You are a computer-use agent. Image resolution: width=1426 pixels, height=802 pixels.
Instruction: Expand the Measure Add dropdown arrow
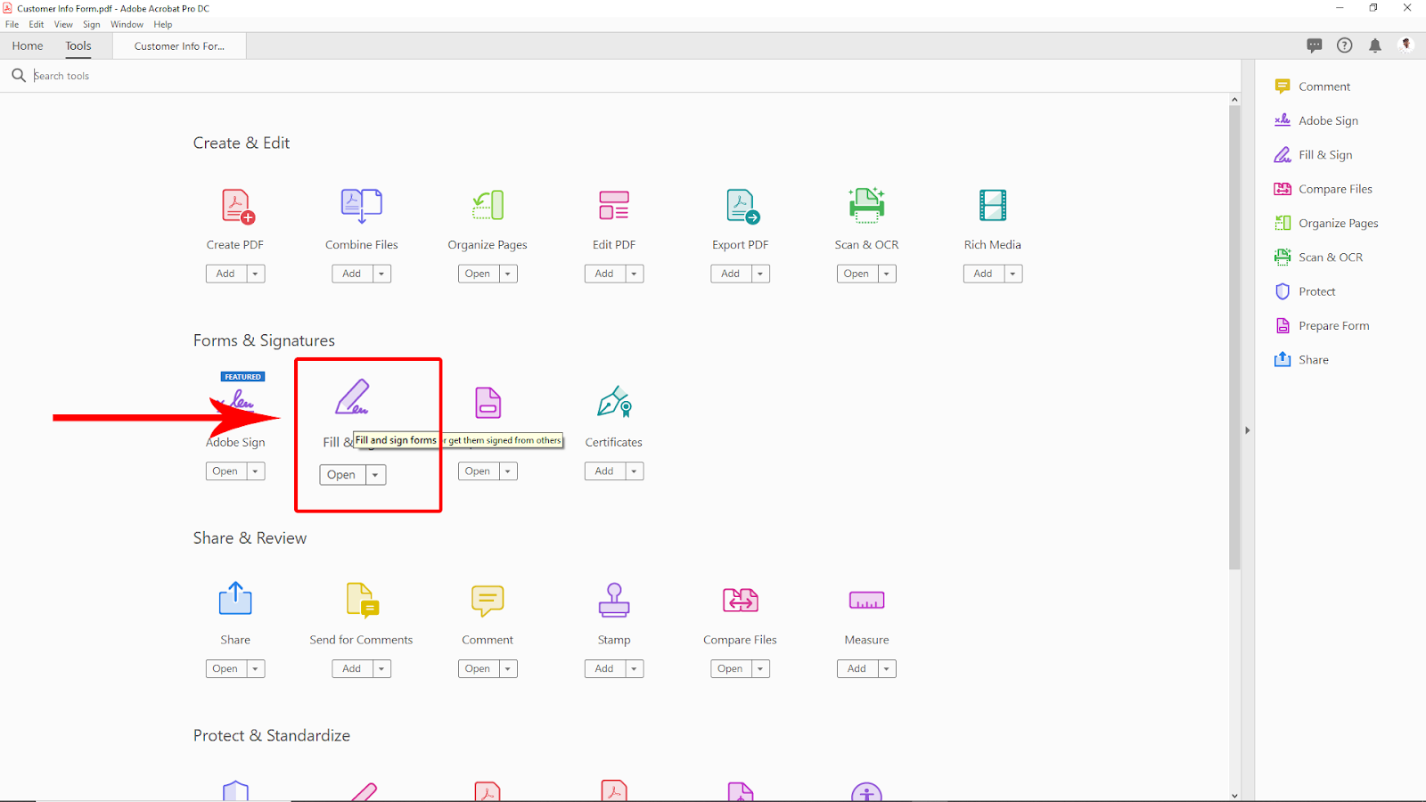tap(887, 668)
